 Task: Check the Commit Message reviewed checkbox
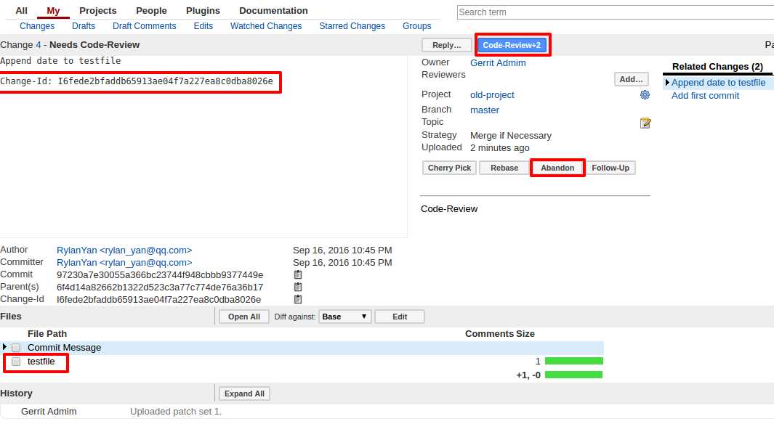click(x=16, y=348)
